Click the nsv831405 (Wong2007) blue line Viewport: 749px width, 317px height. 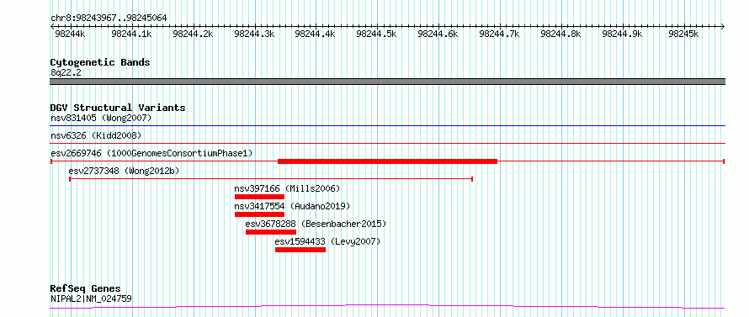(387, 126)
